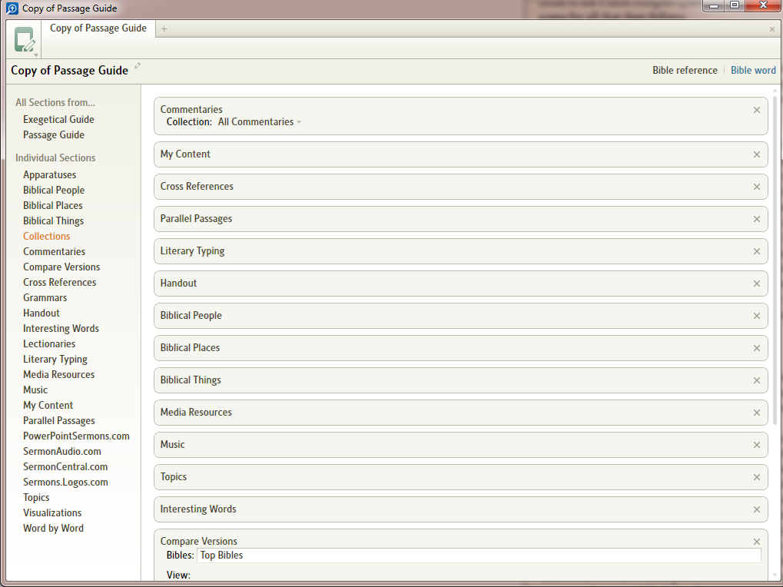This screenshot has width=783, height=587.
Task: Add all sections from Exegetical Guide
Action: click(58, 119)
